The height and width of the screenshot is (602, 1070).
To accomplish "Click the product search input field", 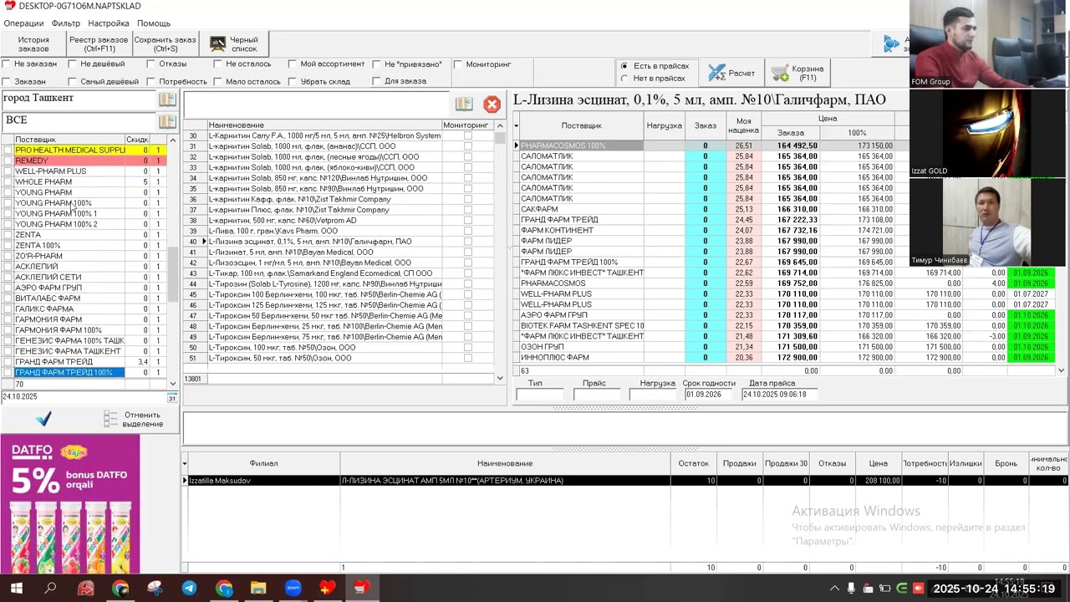I will coord(318,104).
